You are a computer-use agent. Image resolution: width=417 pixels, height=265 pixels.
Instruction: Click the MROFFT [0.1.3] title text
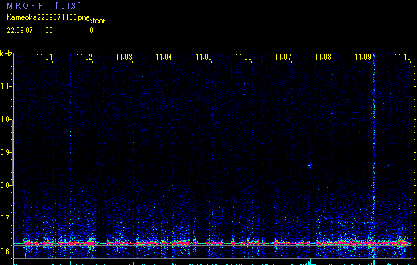(44, 5)
